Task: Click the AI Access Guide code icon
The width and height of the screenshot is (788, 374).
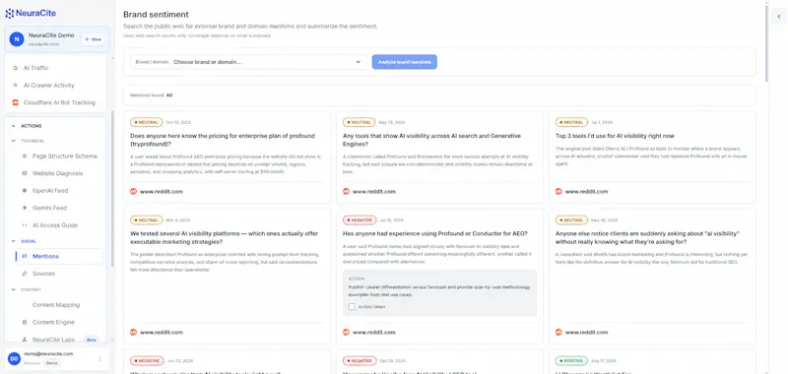Action: tap(25, 225)
